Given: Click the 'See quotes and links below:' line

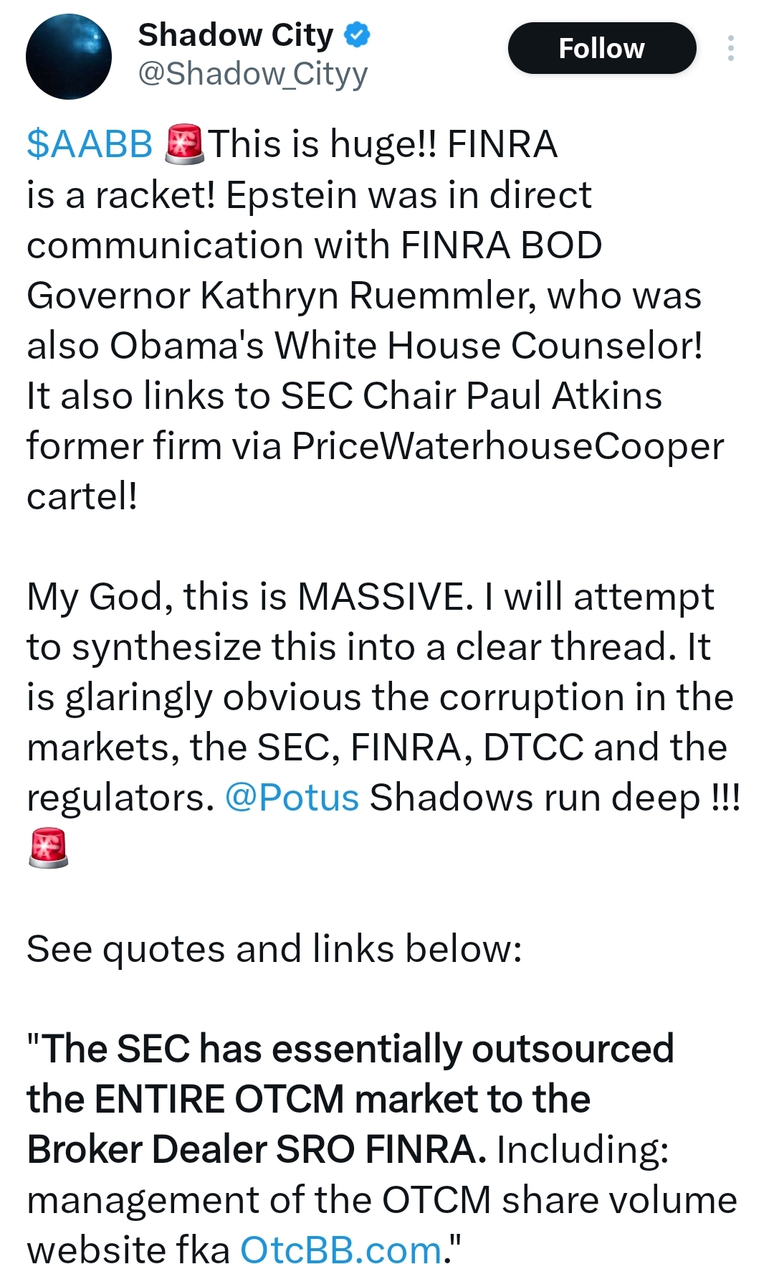Looking at the screenshot, I should point(274,948).
